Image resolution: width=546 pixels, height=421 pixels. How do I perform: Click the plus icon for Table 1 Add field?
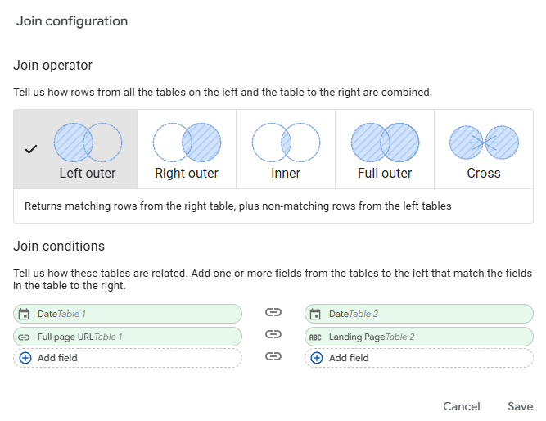[25, 358]
